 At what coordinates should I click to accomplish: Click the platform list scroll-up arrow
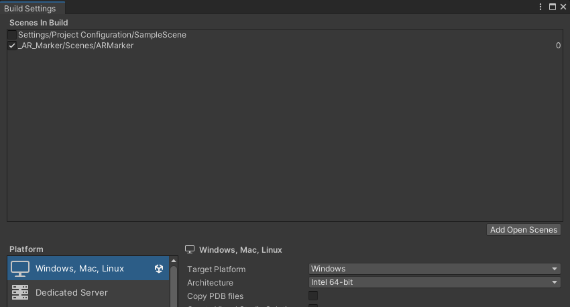point(174,260)
